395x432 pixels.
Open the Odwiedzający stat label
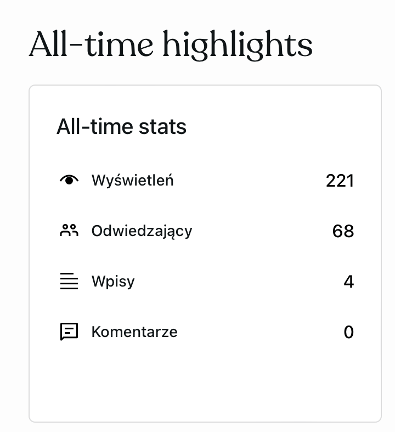click(x=142, y=231)
